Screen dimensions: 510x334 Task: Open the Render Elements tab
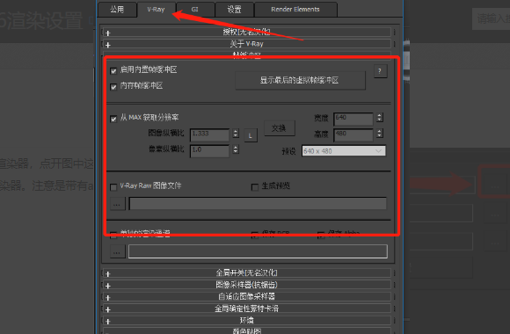tap(295, 10)
